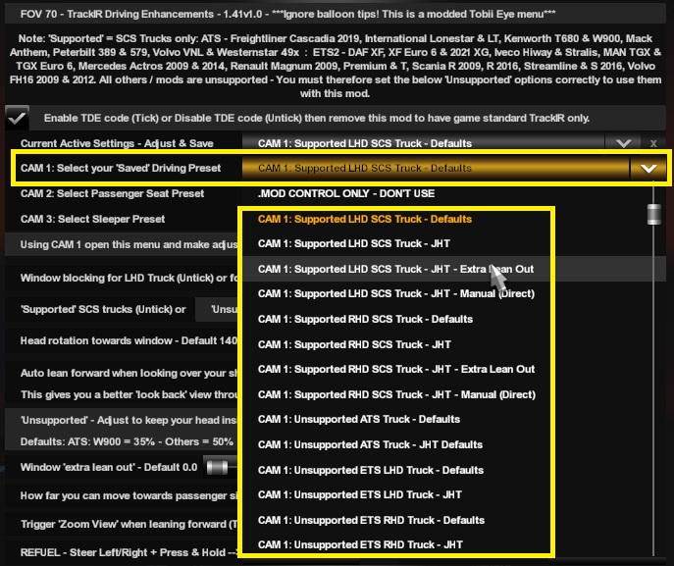Choose 'Unsupported ETS LHD Truck - Defaults'
The height and width of the screenshot is (566, 674).
click(371, 470)
